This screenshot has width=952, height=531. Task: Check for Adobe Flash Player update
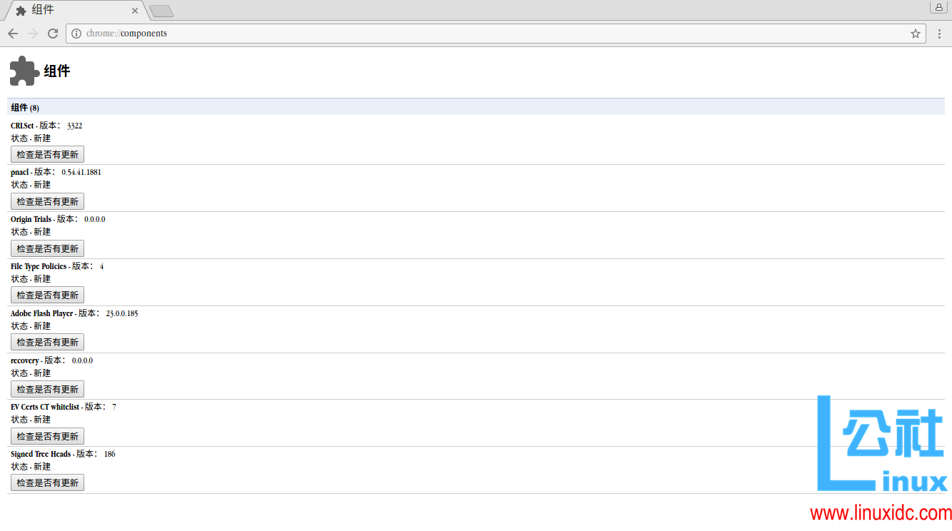47,342
